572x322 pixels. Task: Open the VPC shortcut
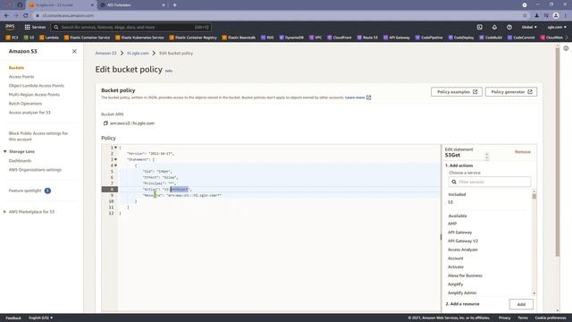pos(315,38)
